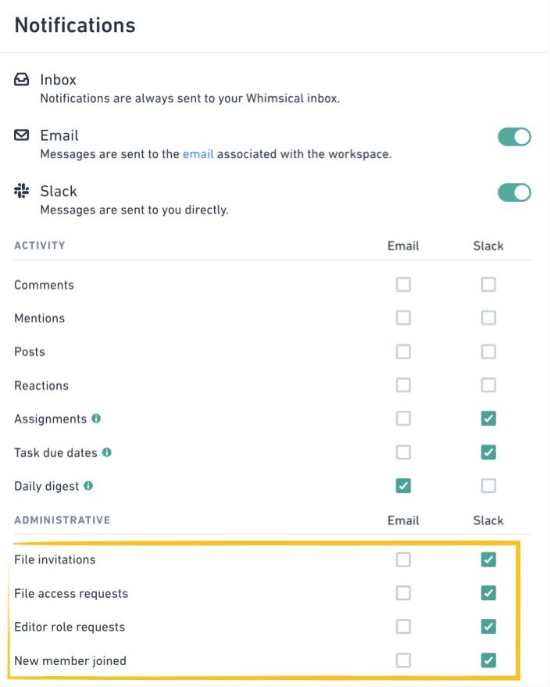Turn off the Slack notifications toggle
The height and width of the screenshot is (687, 550).
tap(514, 192)
